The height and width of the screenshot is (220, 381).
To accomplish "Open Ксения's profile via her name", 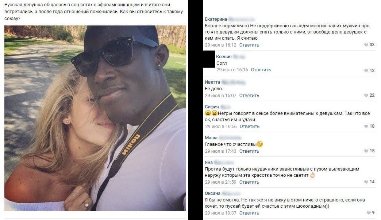I will 224,57.
